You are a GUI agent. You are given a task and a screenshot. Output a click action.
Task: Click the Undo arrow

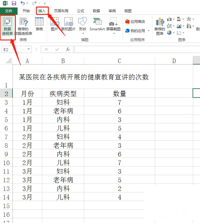[x=23, y=3]
